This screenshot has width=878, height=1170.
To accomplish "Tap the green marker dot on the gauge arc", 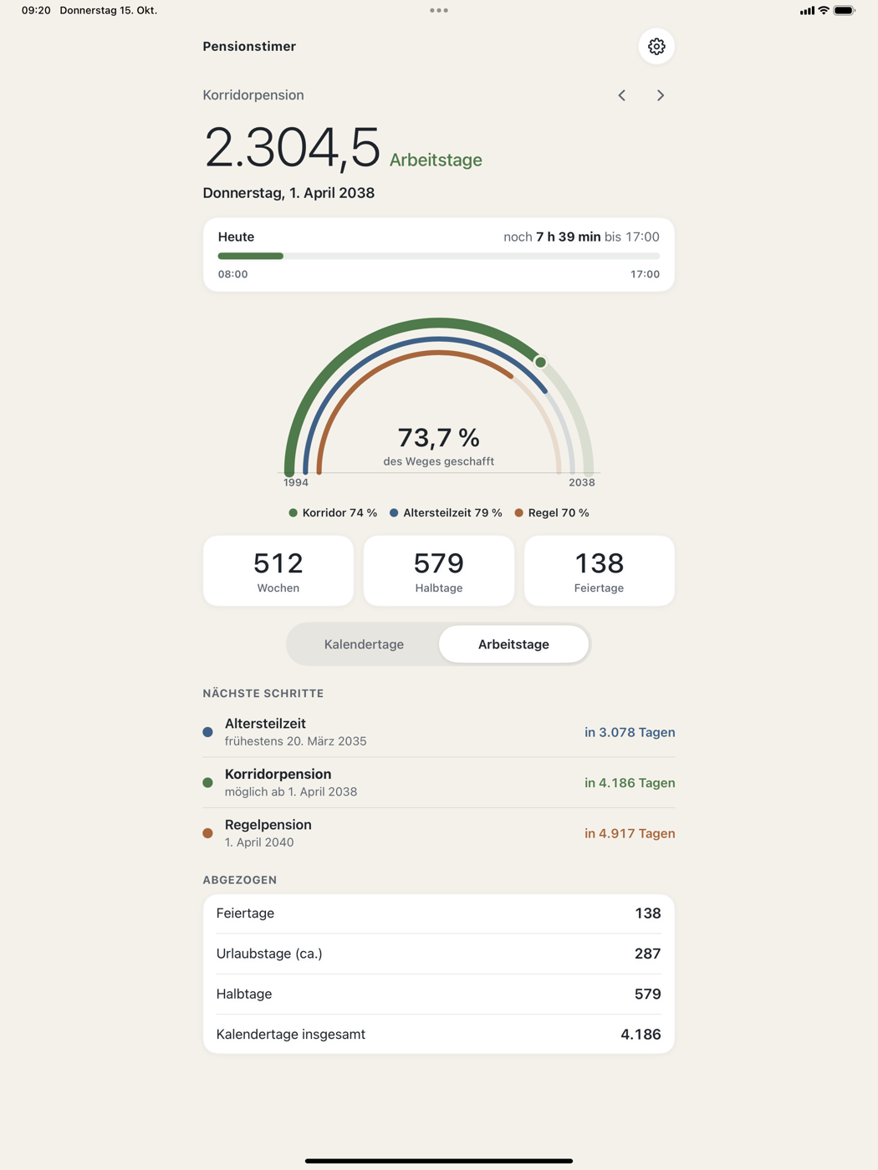I will tap(540, 362).
